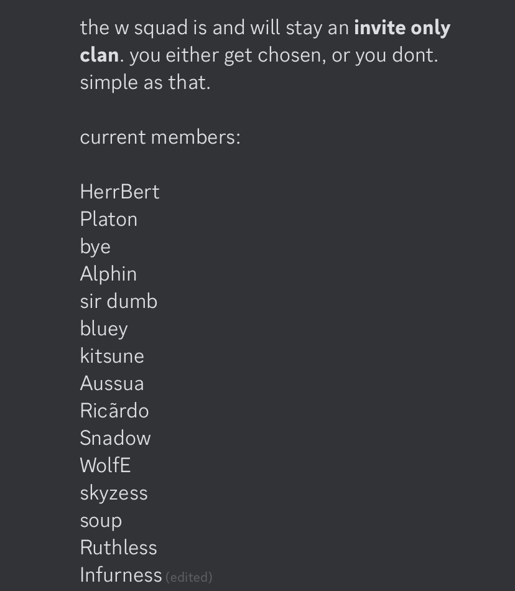Select the member name Alphin
515x591 pixels.
coord(108,274)
